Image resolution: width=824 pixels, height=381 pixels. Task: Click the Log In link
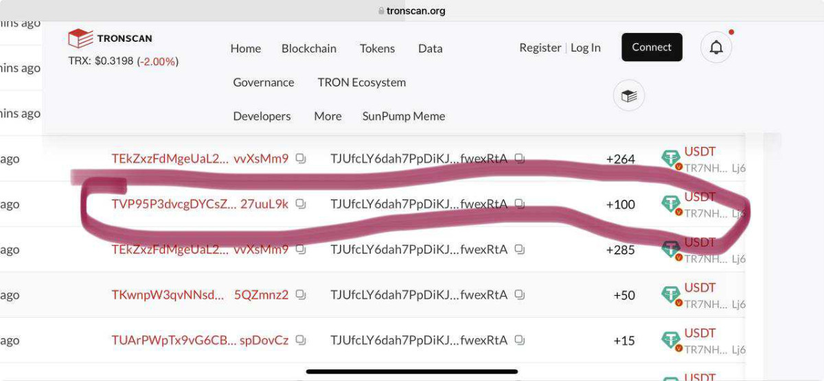586,48
